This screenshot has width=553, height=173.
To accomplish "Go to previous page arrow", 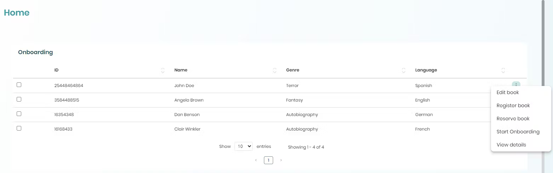I will click(x=256, y=160).
